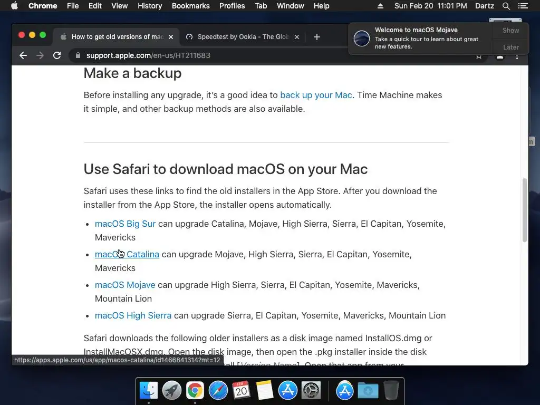This screenshot has width=540, height=405.
Task: Click Later on the Mojave notification
Action: click(x=510, y=47)
